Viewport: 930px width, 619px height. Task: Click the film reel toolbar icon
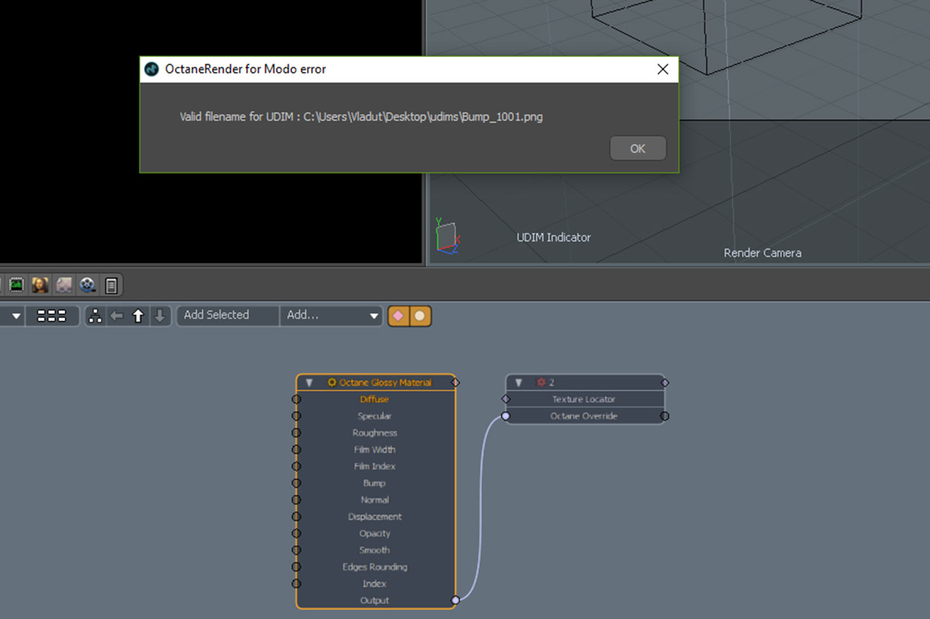(x=87, y=285)
